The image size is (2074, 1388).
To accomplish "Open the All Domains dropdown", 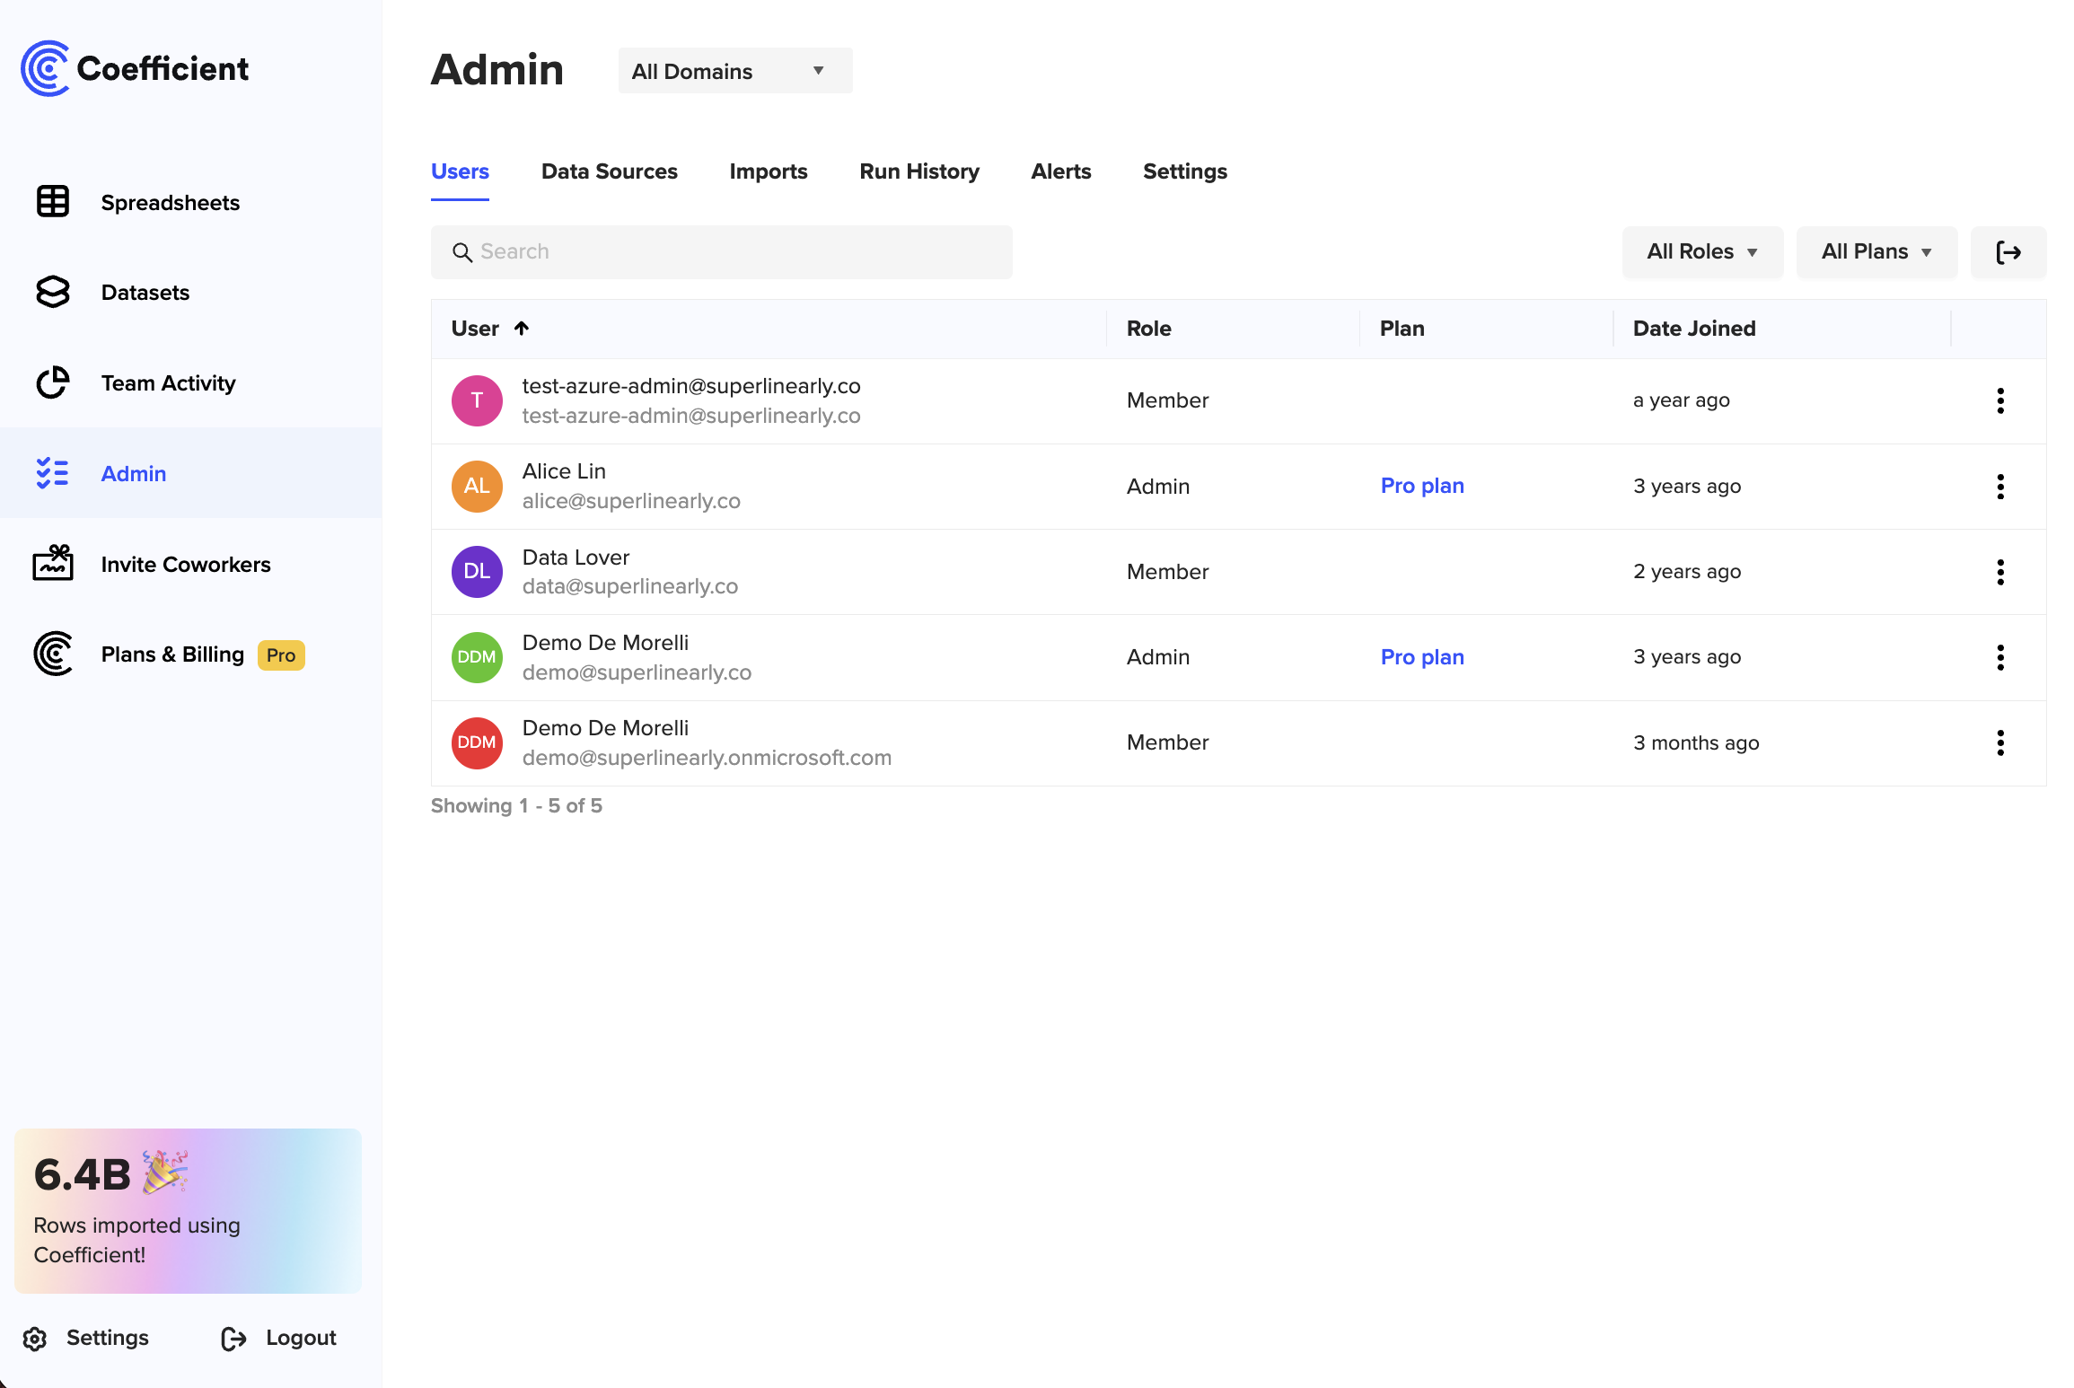I will coord(734,70).
